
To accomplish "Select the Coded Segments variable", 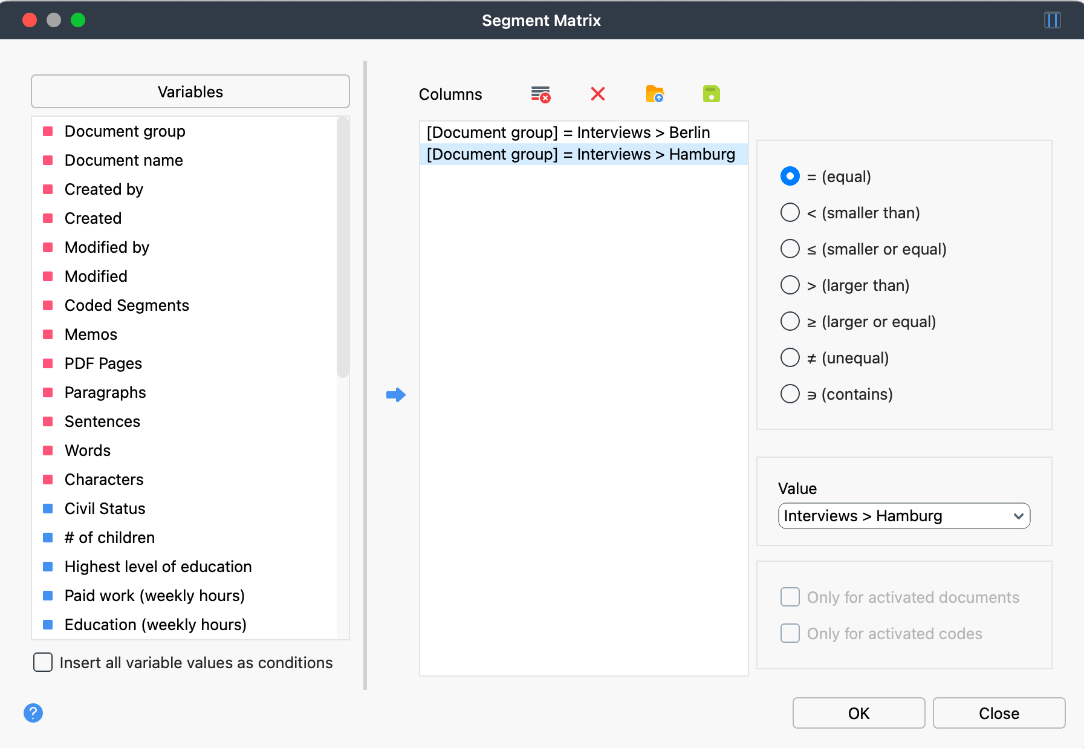I will pos(126,305).
